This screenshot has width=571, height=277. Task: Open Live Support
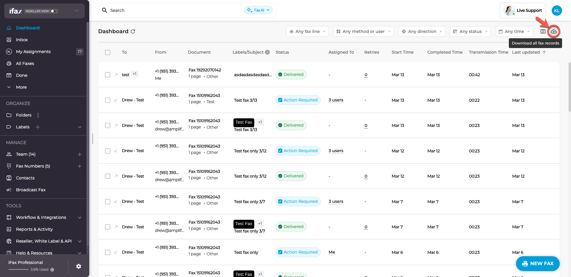[x=523, y=10]
